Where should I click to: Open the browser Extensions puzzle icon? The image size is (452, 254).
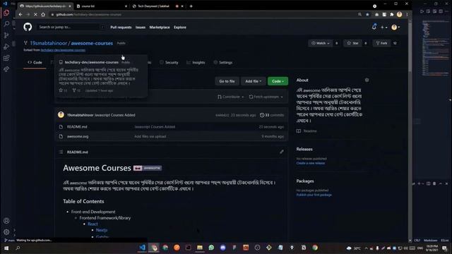click(392, 14)
